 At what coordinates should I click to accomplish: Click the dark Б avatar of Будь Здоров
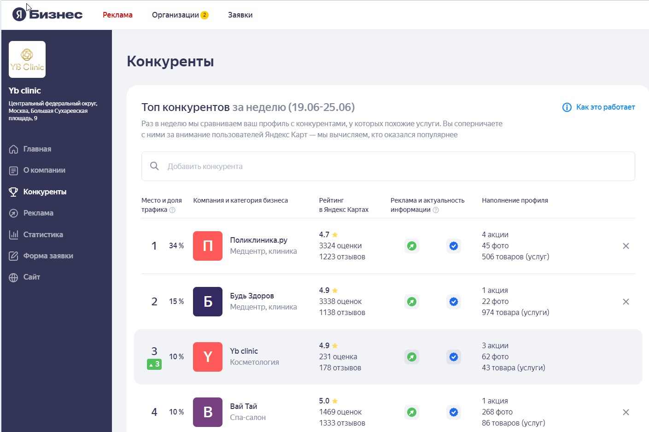[208, 302]
